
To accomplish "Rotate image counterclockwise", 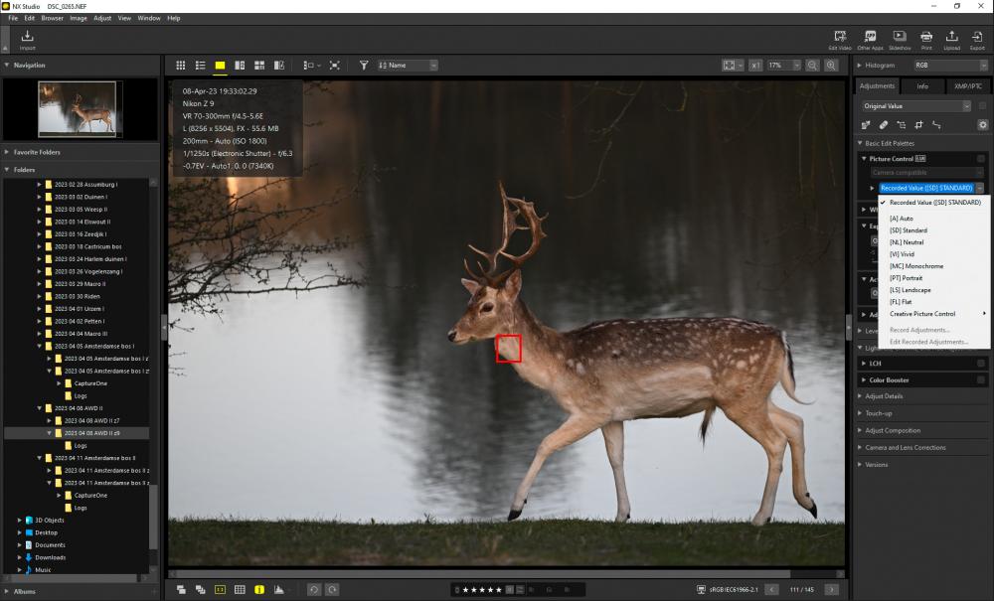I will click(314, 590).
